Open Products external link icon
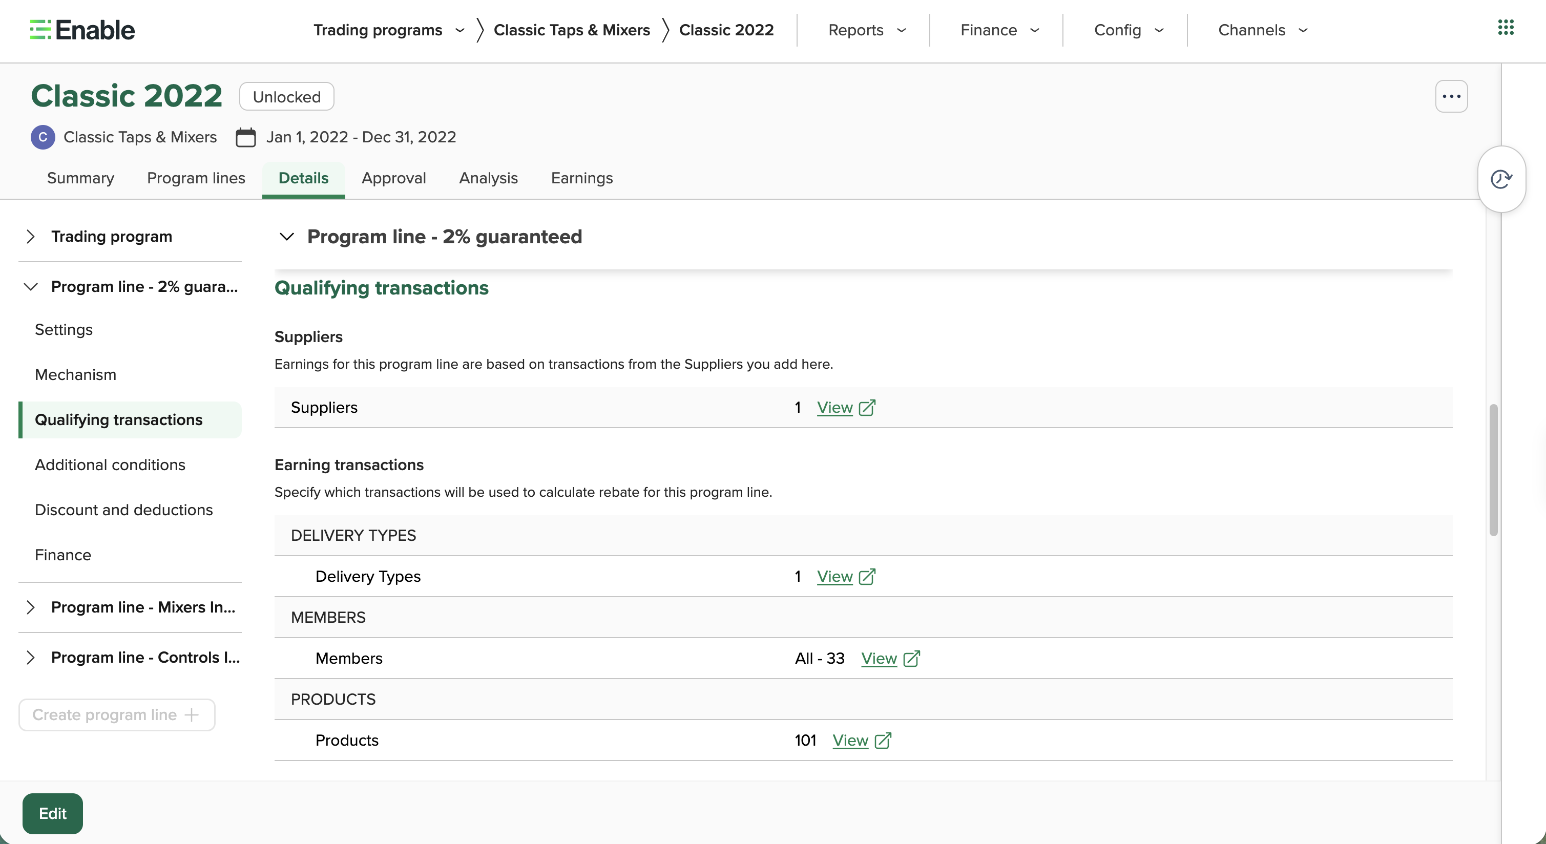Viewport: 1546px width, 844px height. 884,741
